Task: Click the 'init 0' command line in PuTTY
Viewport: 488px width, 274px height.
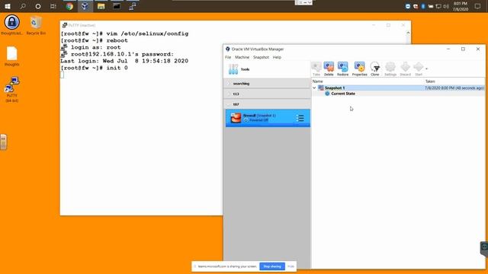Action: pos(94,68)
